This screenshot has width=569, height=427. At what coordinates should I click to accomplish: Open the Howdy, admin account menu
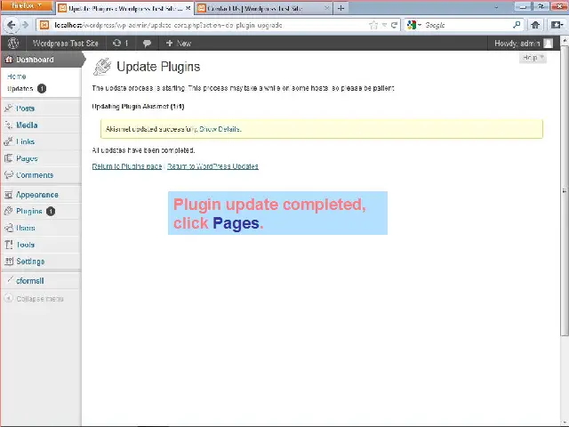[x=523, y=44]
